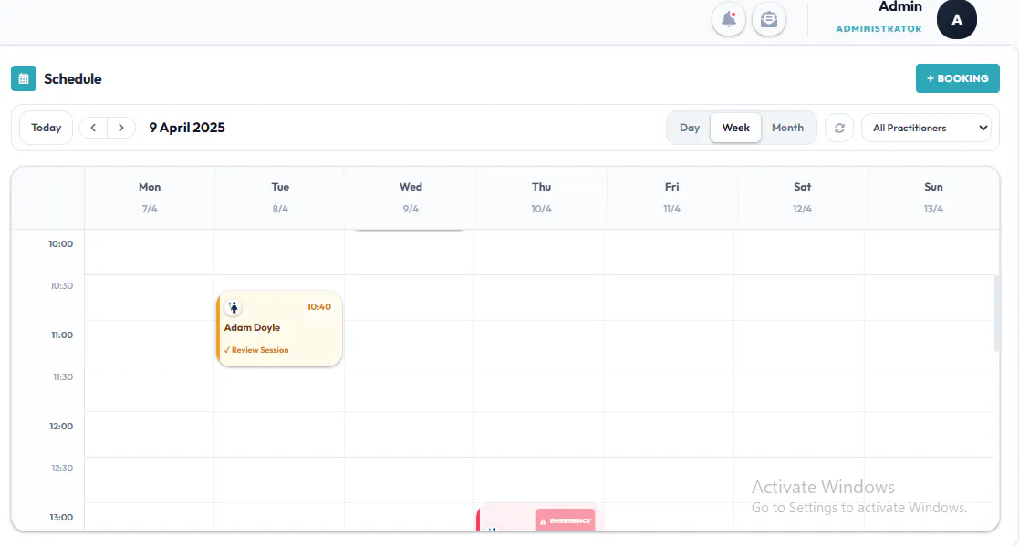Go to the previous week
The height and width of the screenshot is (546, 1019).
click(x=93, y=128)
